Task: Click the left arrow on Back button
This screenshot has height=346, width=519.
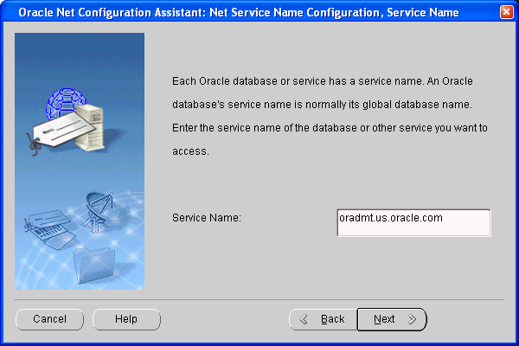Action: coord(304,319)
